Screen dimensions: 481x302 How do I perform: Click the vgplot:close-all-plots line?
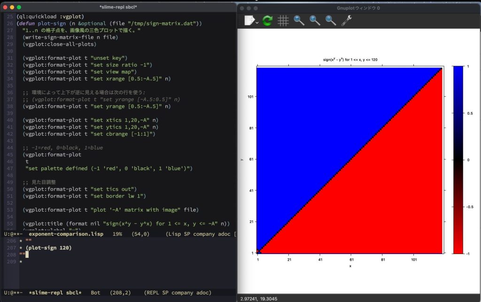(60, 44)
